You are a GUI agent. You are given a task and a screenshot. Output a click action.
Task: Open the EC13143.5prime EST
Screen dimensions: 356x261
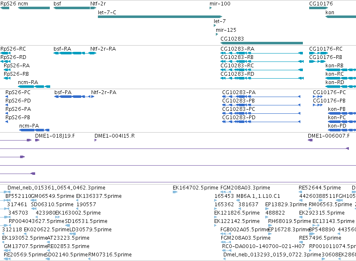click(333, 221)
